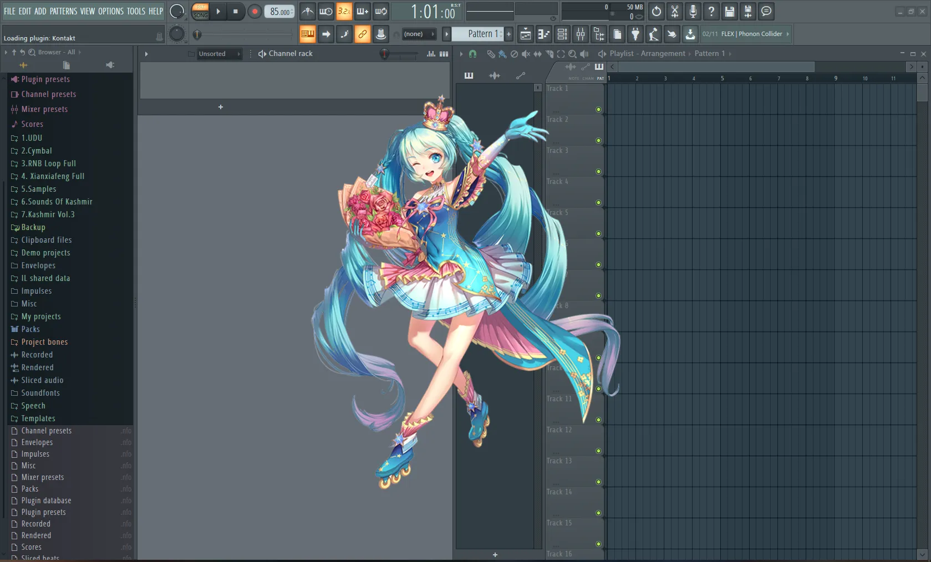The height and width of the screenshot is (562, 931).
Task: Open the piano roll view button
Action: click(x=544, y=34)
